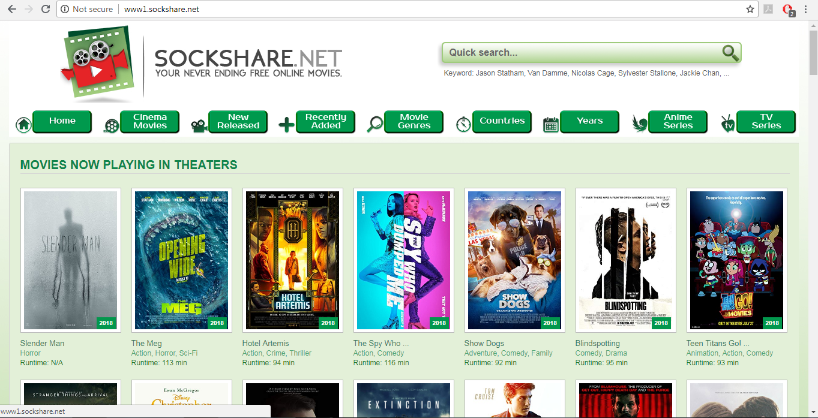The height and width of the screenshot is (418, 818).
Task: Open the Years menu
Action: pyautogui.click(x=590, y=121)
